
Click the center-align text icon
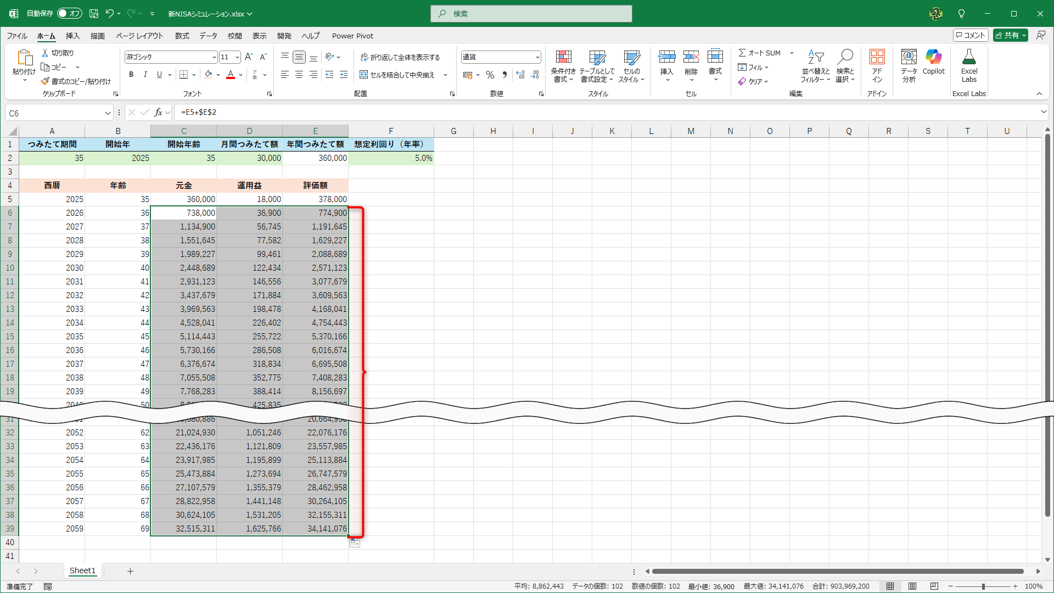tap(299, 75)
